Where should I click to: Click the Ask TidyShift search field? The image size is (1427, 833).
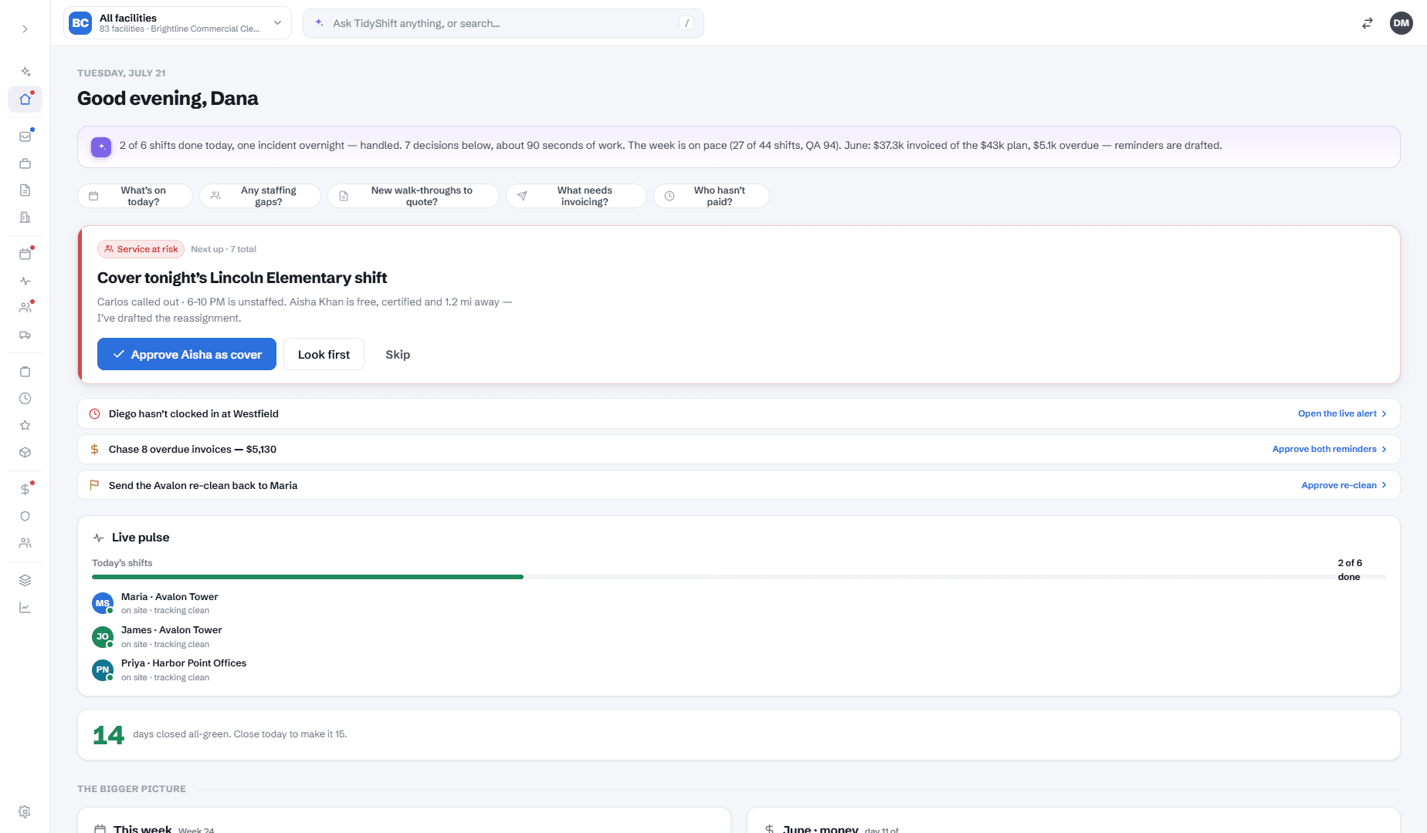click(x=503, y=23)
